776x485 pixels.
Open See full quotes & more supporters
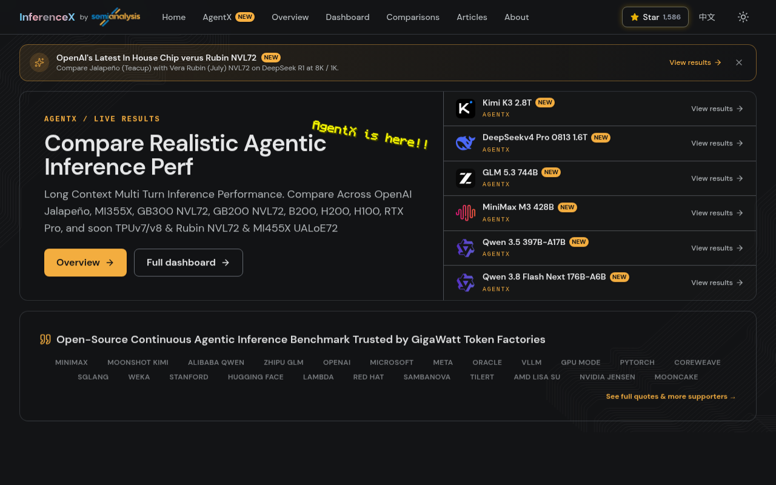coord(671,396)
